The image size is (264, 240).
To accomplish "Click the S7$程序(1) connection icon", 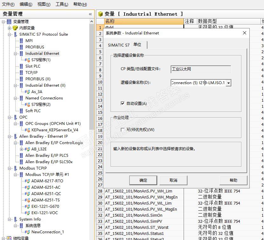I will [27, 60].
